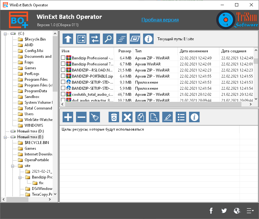Click the TriSun Software logo
Viewport: 259px width, 219px height.
click(x=237, y=20)
